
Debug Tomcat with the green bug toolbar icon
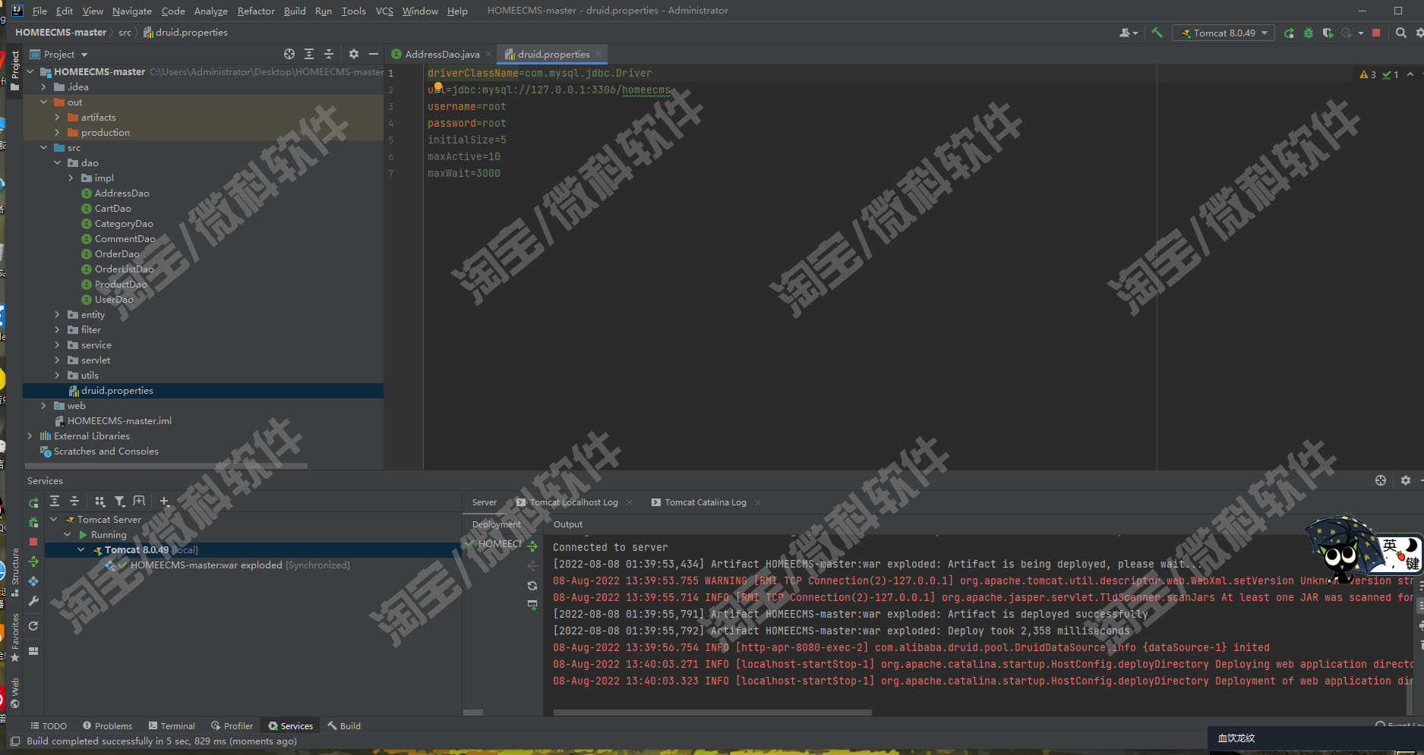(x=1308, y=33)
